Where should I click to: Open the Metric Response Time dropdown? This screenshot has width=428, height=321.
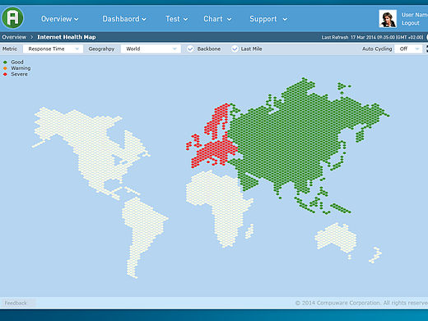click(x=53, y=49)
